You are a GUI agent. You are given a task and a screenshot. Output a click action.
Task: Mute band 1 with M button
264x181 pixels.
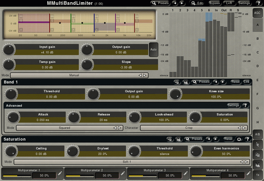click(x=21, y=16)
